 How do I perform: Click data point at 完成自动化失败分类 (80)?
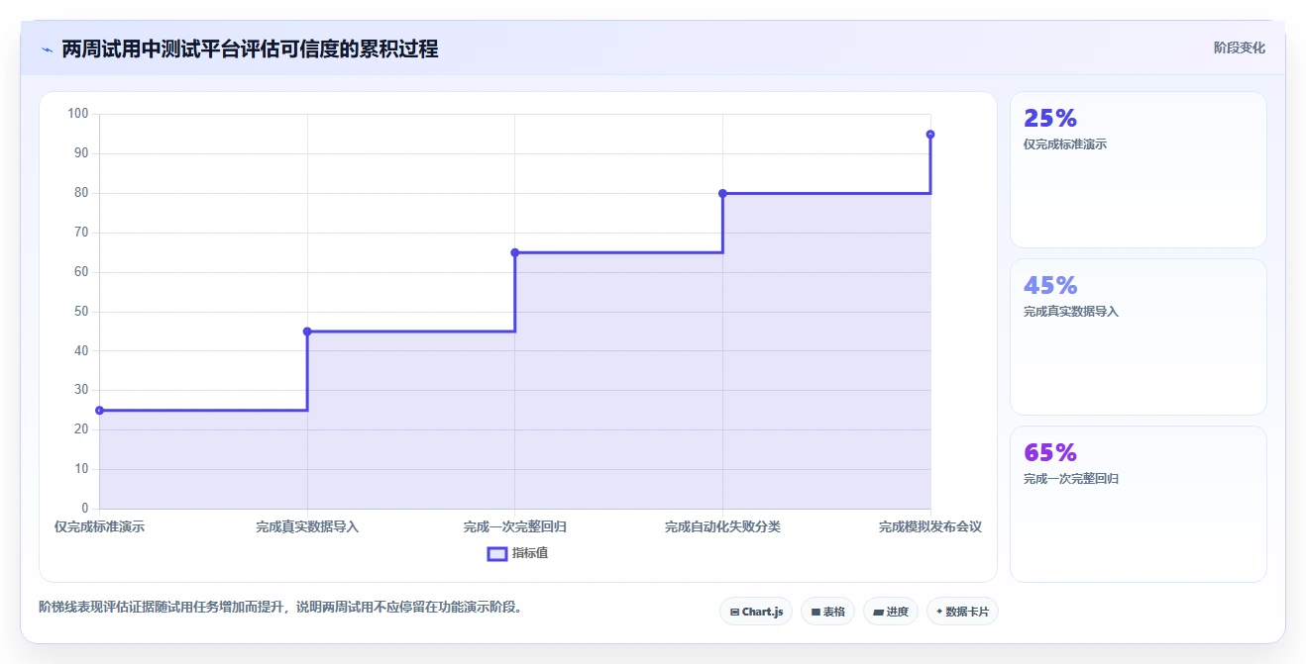(722, 193)
